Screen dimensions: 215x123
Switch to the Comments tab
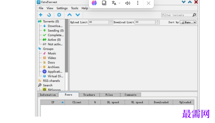[130, 95]
